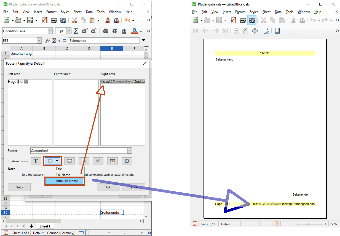Click Clear Direct Formatting icon in left window
Image resolution: width=340 pixels, height=236 pixels.
pos(116,20)
